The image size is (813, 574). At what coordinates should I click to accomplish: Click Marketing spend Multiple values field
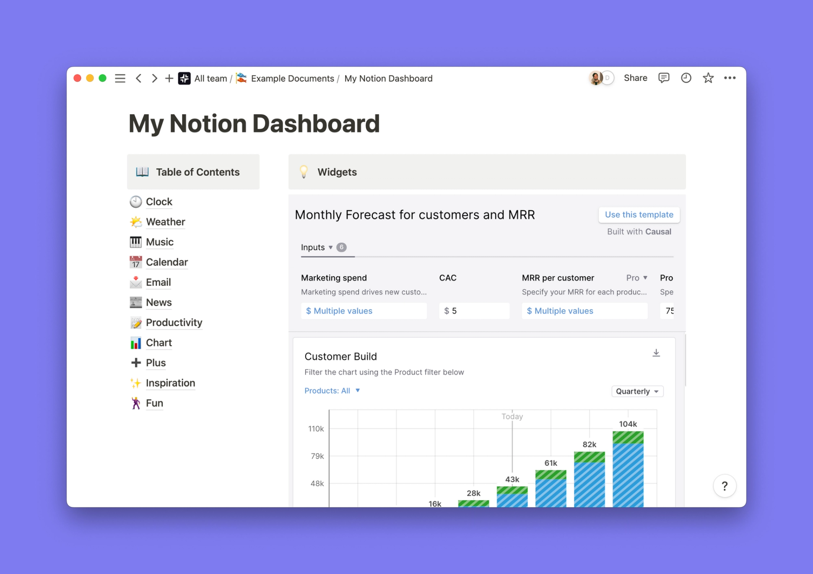click(364, 311)
